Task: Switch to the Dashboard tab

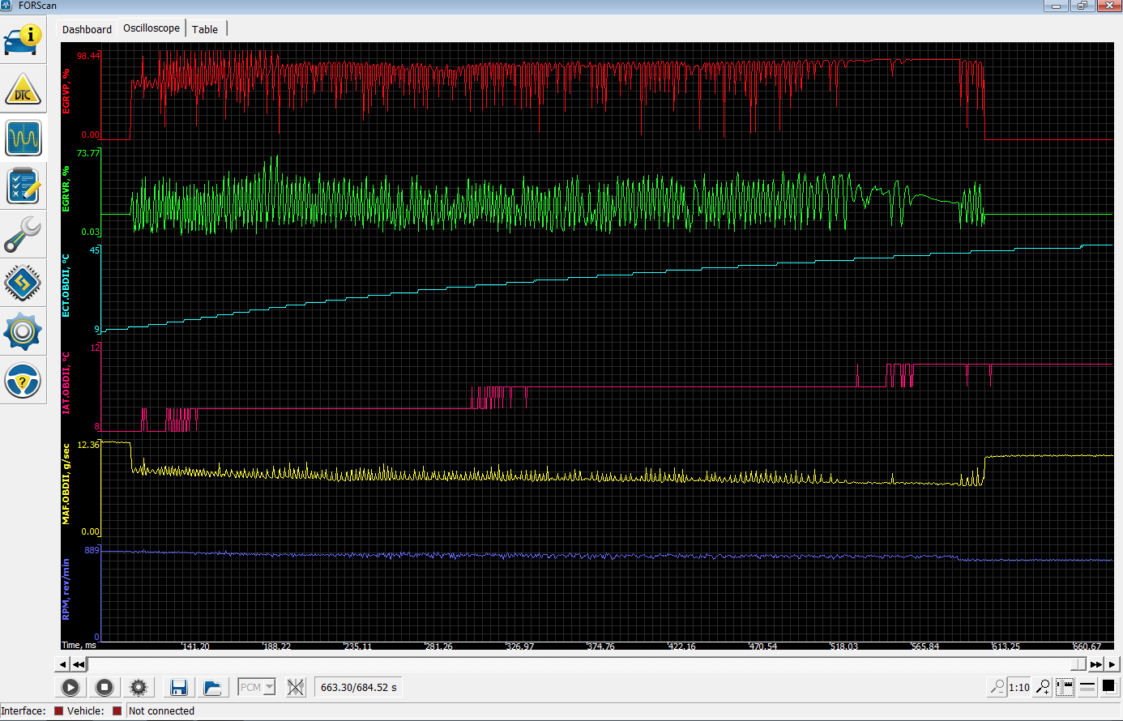Action: tap(87, 29)
